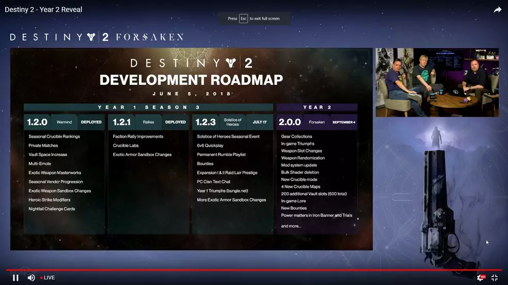Select the 2.0.0 Forsaken column header
Viewport: 508px width, 285px height.
pyautogui.click(x=317, y=122)
